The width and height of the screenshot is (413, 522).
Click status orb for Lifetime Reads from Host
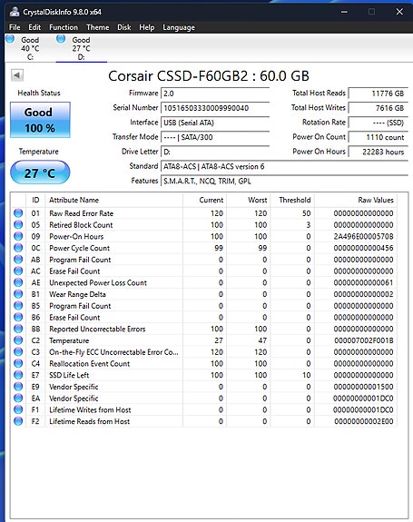(18, 421)
